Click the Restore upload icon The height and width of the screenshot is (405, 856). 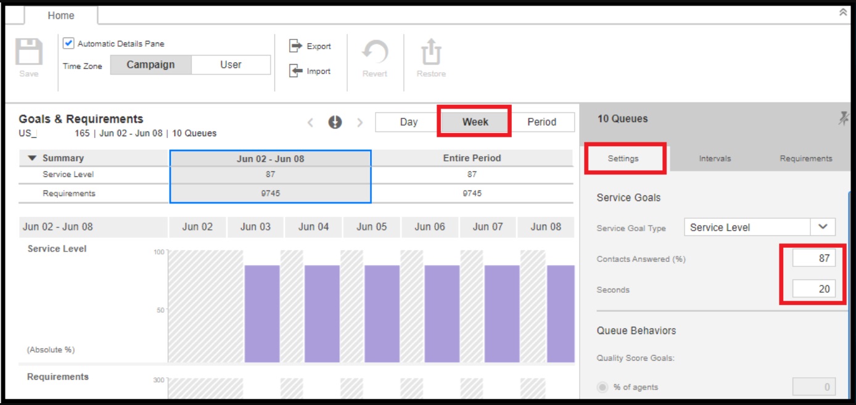431,52
